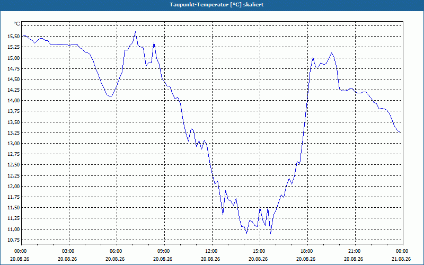This screenshot has height=265, width=424.
Task: Click the 13,00 y-axis value
Action: (14, 143)
